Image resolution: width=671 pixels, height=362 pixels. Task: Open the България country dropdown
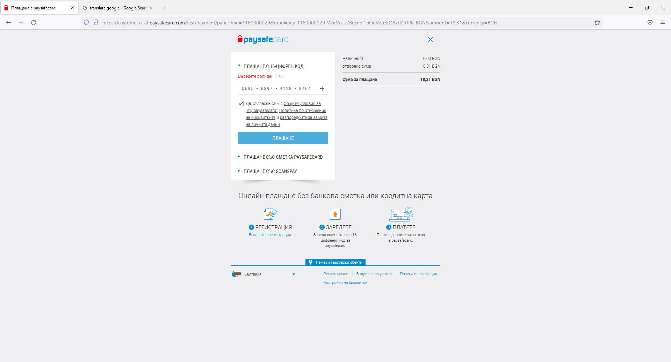264,274
